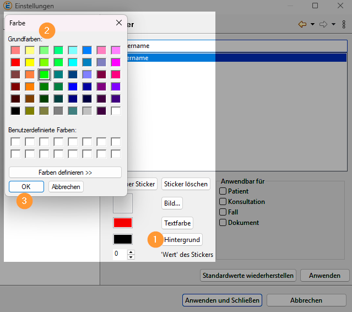Open the three-dot view menu

[344, 24]
